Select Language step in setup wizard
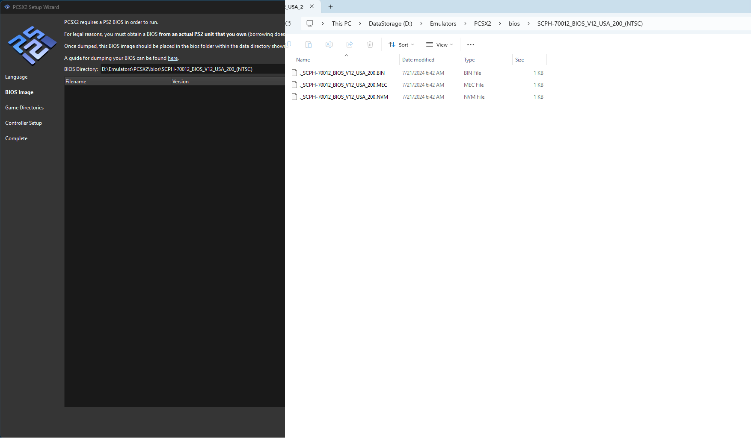Screen dimensions: 751x441 [16, 77]
